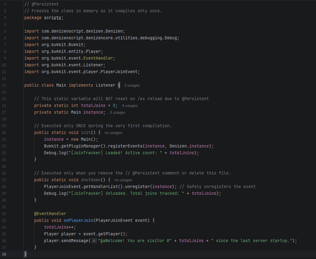Viewport: 316px width, 259px height.
Task: Click class name 'Main' in class declaration
Action: coord(61,85)
